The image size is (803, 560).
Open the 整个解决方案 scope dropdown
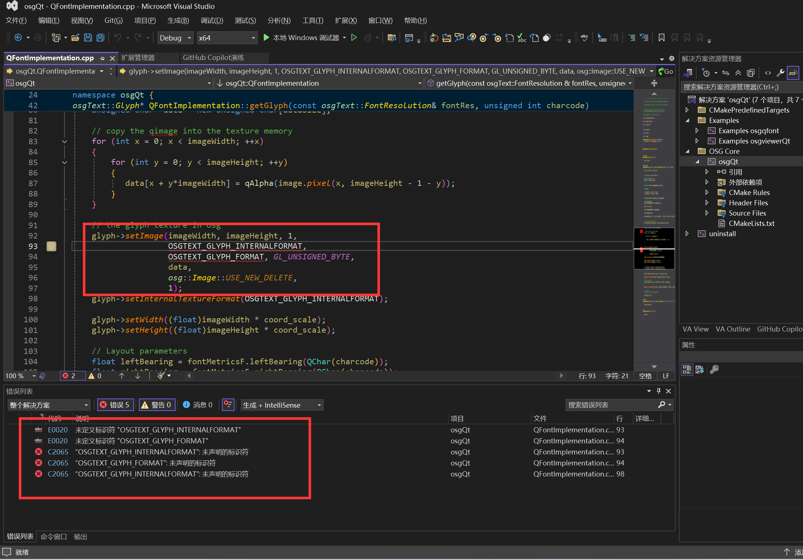click(49, 405)
